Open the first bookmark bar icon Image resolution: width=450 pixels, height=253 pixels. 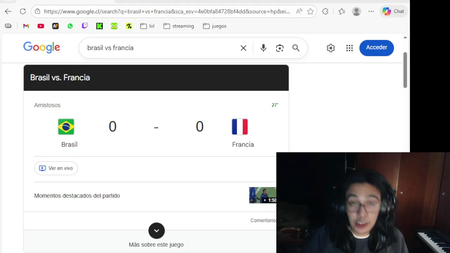(x=8, y=26)
